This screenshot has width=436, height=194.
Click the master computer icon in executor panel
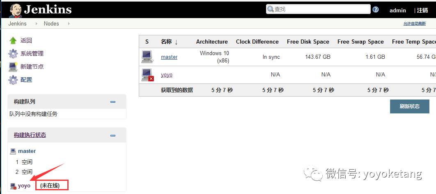pos(13,151)
